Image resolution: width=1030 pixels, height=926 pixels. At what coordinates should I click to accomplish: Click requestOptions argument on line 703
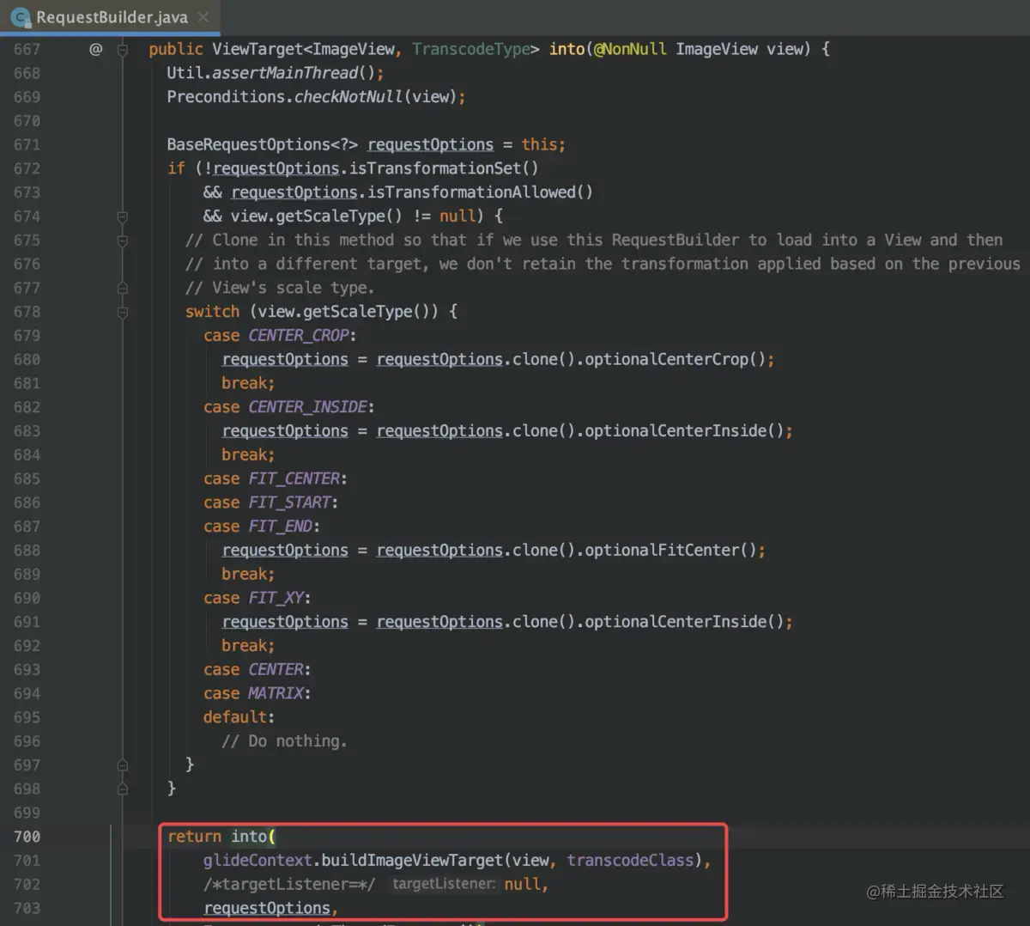(x=266, y=908)
